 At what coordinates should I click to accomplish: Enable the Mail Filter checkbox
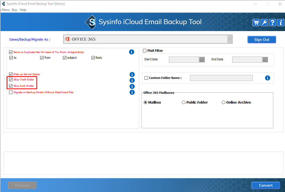(x=145, y=51)
